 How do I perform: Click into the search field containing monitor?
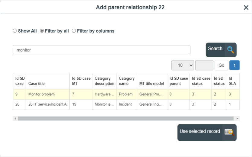click(102, 50)
